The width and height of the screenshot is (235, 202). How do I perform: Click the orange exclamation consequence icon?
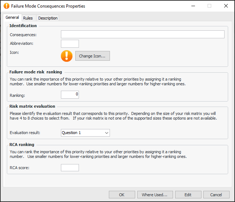click(67, 56)
